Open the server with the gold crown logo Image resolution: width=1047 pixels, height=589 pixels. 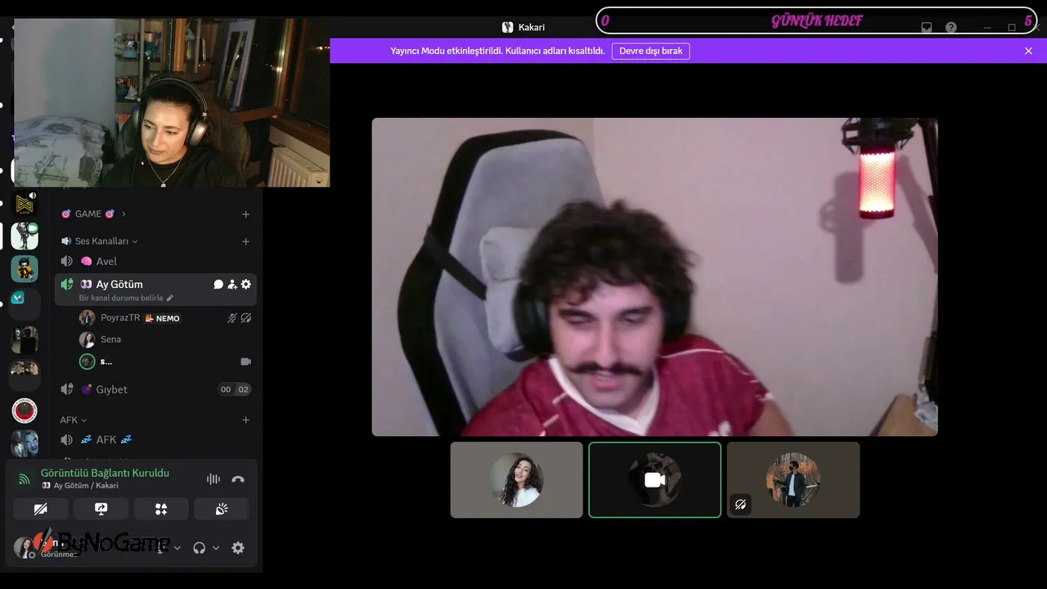click(x=25, y=204)
